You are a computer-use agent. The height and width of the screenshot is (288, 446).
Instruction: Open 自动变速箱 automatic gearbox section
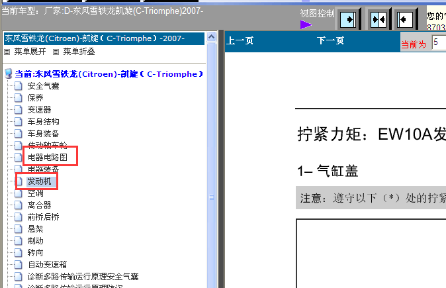coord(47,265)
